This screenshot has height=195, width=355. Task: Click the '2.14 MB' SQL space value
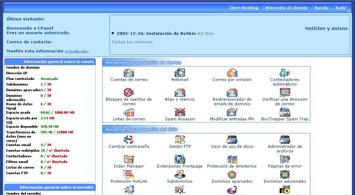tap(47, 118)
